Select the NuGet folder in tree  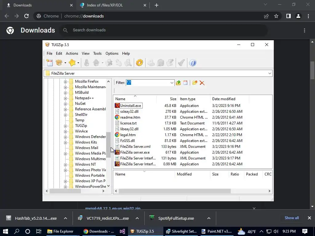click(x=80, y=103)
